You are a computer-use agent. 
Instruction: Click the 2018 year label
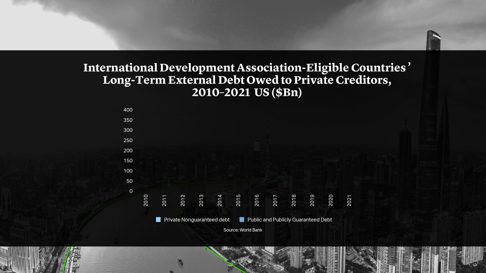click(294, 201)
